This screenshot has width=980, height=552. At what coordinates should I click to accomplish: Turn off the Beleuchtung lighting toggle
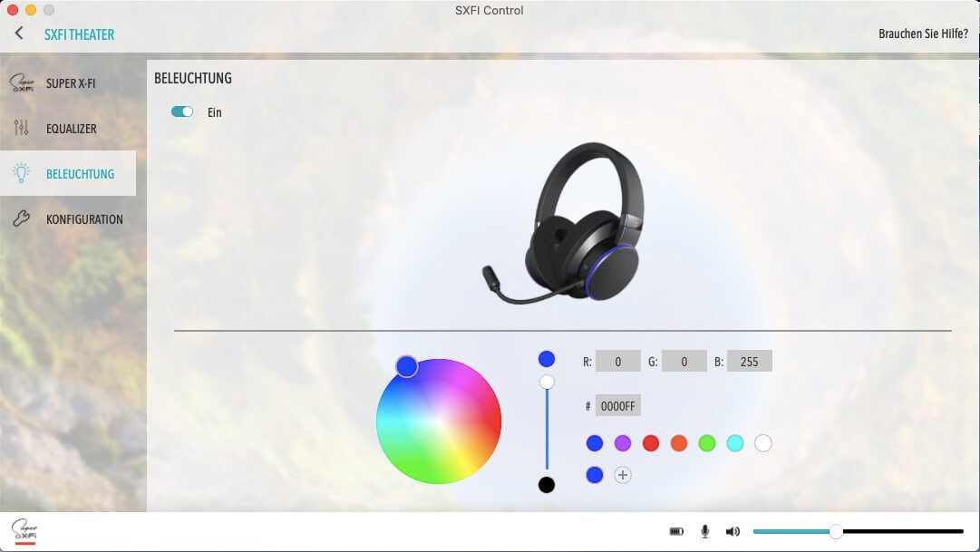(x=182, y=112)
